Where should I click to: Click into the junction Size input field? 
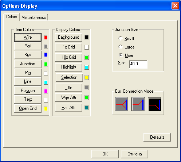(x=138, y=64)
